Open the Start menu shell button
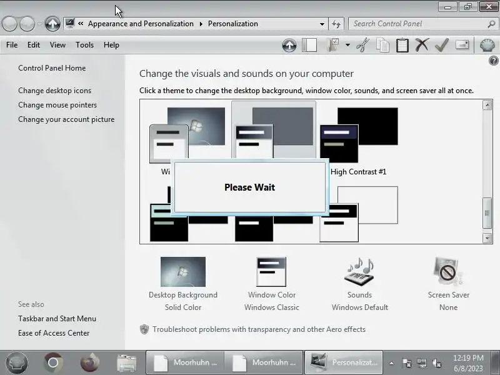Screen dimensions: 500x375 [x=17, y=362]
